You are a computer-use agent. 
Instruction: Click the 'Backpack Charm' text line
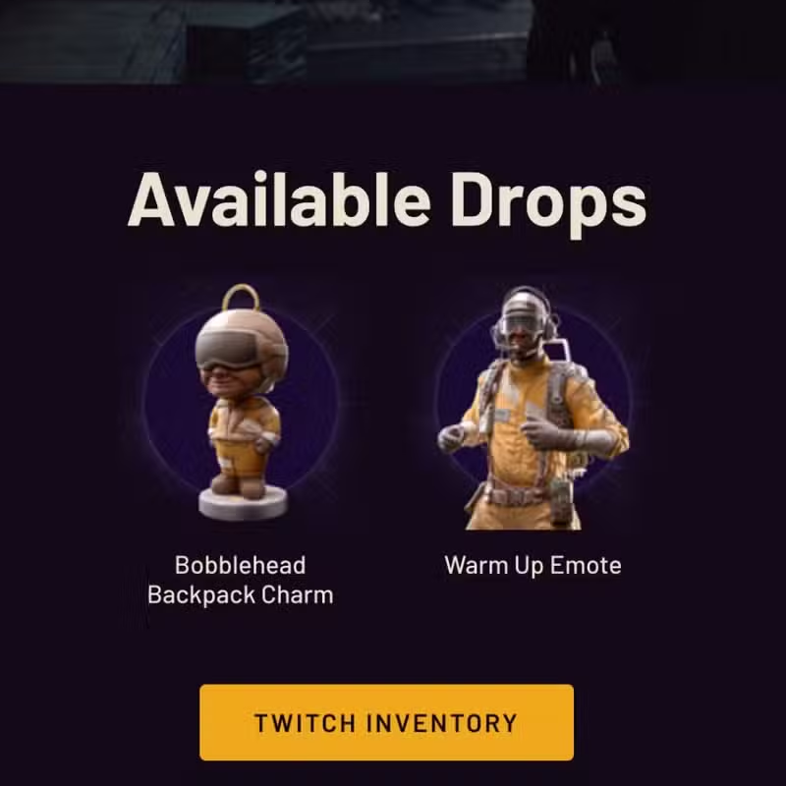(241, 595)
